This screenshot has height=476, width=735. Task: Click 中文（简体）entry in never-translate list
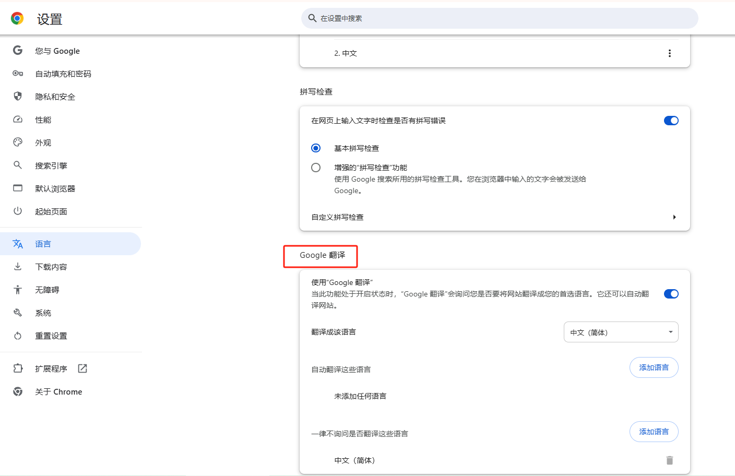(x=355, y=460)
